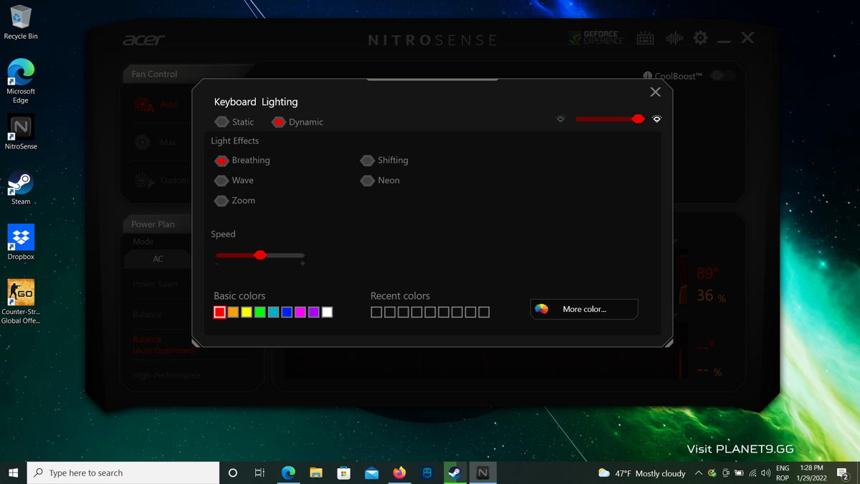Viewport: 860px width, 484px height.
Task: Open GeForce Experience from NitroSense header
Action: click(x=596, y=38)
